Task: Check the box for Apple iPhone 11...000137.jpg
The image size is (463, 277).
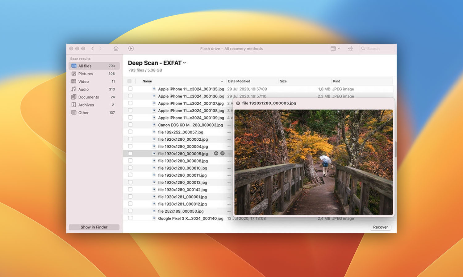Action: [x=130, y=103]
